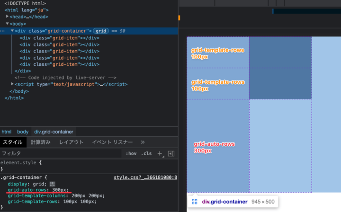This screenshot has height=212, width=341.
Task: Open the style.css source link
Action: point(145,177)
